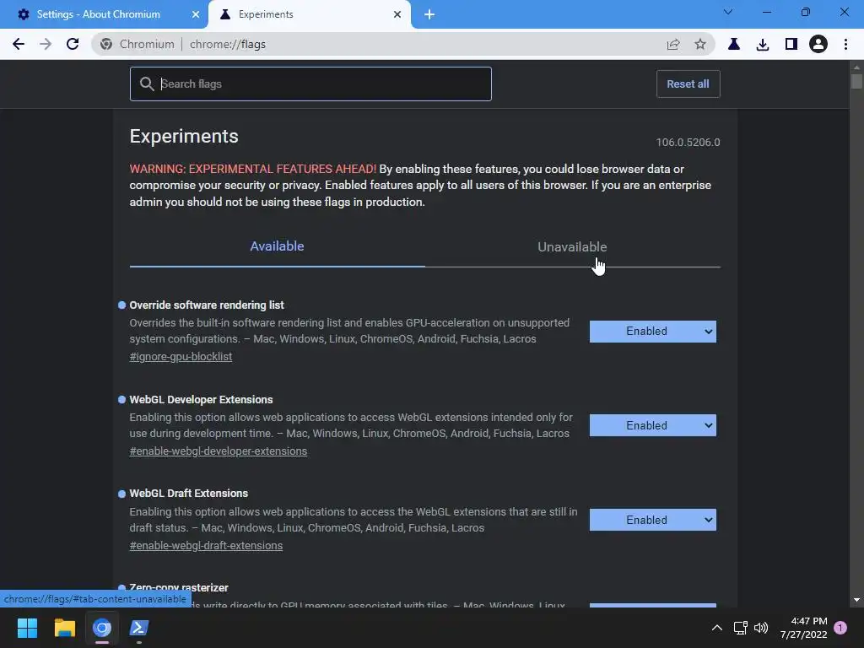This screenshot has height=648, width=864.
Task: Go back to previous page
Action: pos(19,44)
